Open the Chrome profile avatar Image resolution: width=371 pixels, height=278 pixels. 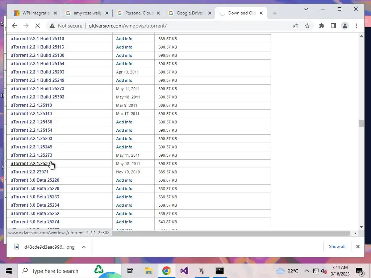(x=345, y=26)
